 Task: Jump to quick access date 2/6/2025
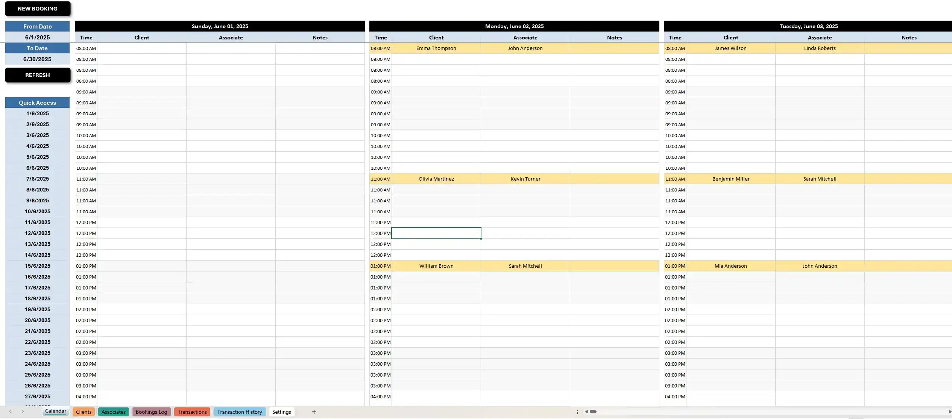pyautogui.click(x=38, y=124)
